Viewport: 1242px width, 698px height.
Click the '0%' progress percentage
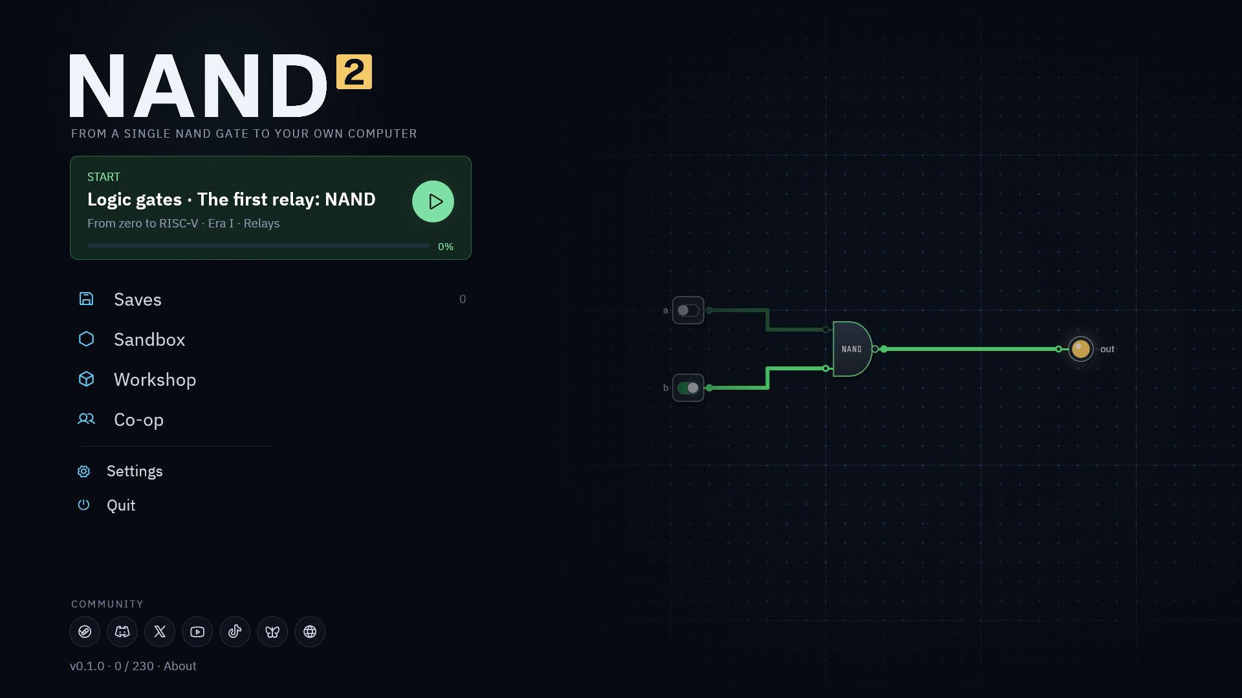click(x=446, y=246)
